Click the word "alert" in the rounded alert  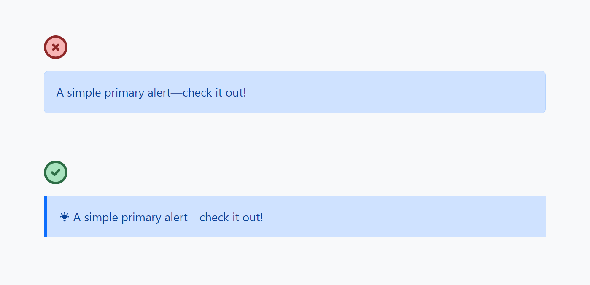(159, 93)
